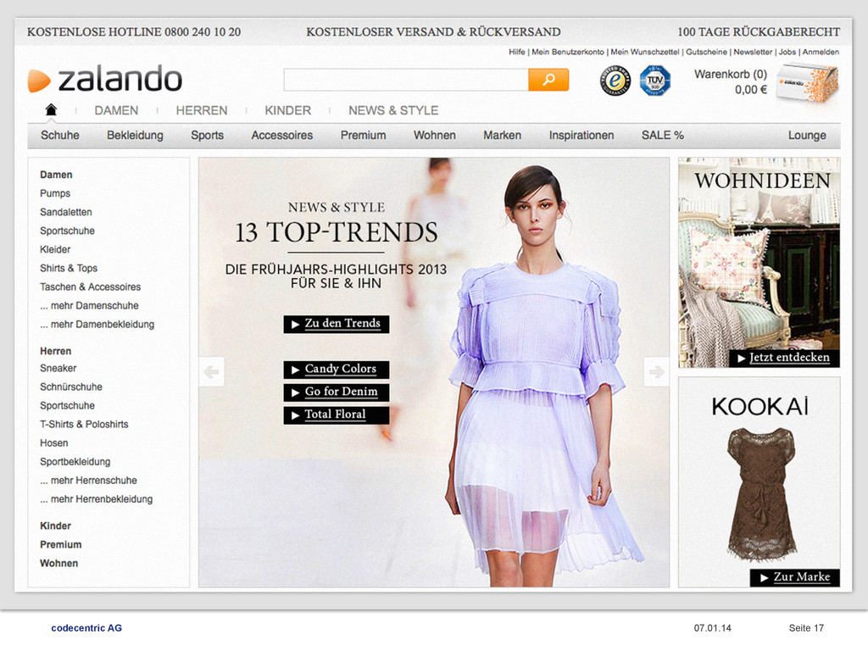
Task: Click the Jobs link
Action: point(787,52)
